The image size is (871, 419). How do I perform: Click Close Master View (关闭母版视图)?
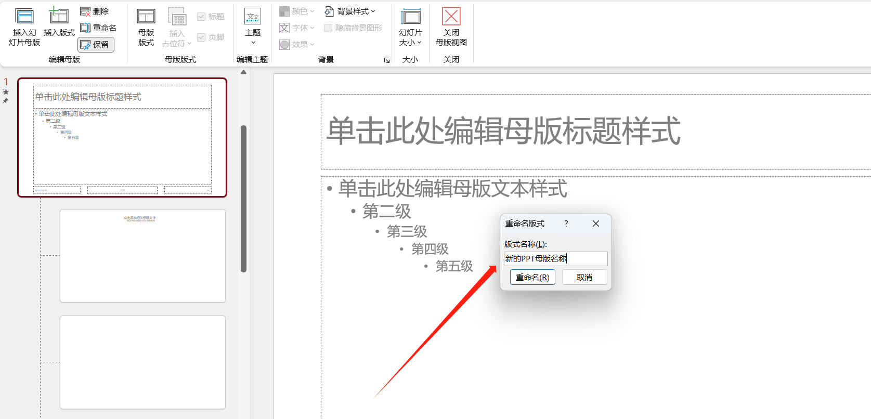[451, 27]
